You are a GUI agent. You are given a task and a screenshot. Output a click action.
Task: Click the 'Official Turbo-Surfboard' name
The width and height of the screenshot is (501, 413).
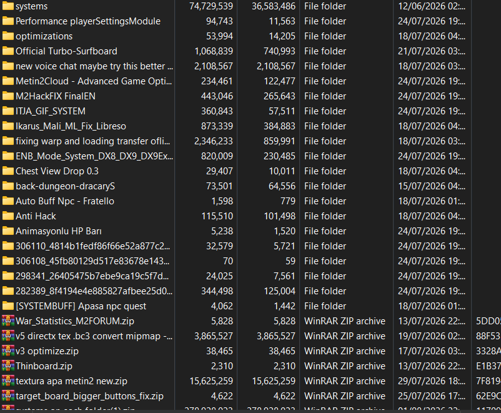[66, 51]
